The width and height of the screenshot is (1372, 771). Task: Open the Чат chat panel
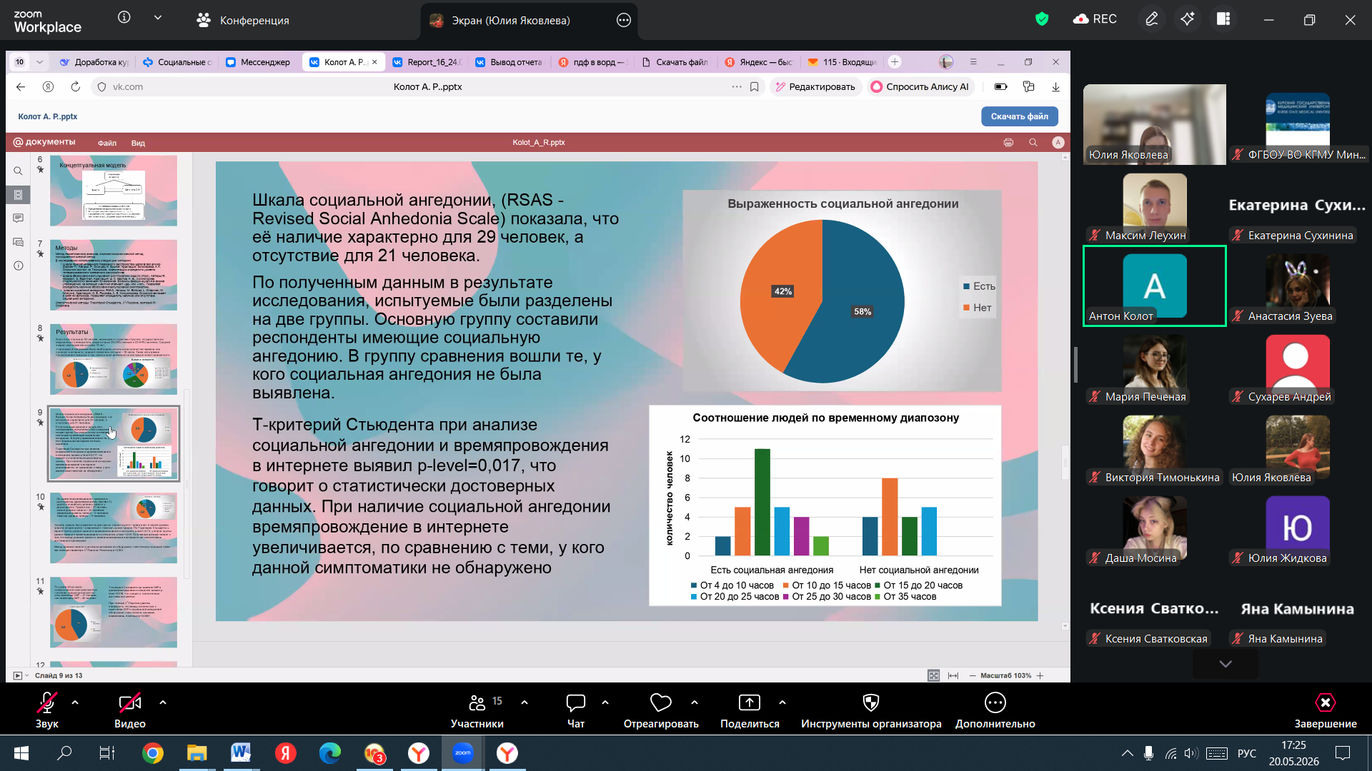575,710
